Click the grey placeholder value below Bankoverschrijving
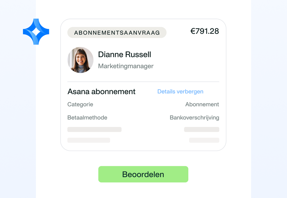This screenshot has height=198, width=287. pyautogui.click(x=202, y=129)
